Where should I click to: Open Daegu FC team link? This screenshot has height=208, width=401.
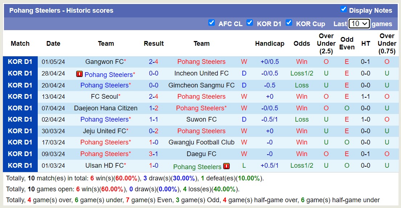click(201, 154)
